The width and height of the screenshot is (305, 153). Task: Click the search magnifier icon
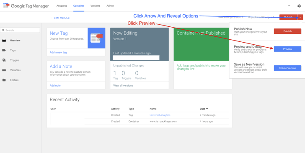coord(3,30)
